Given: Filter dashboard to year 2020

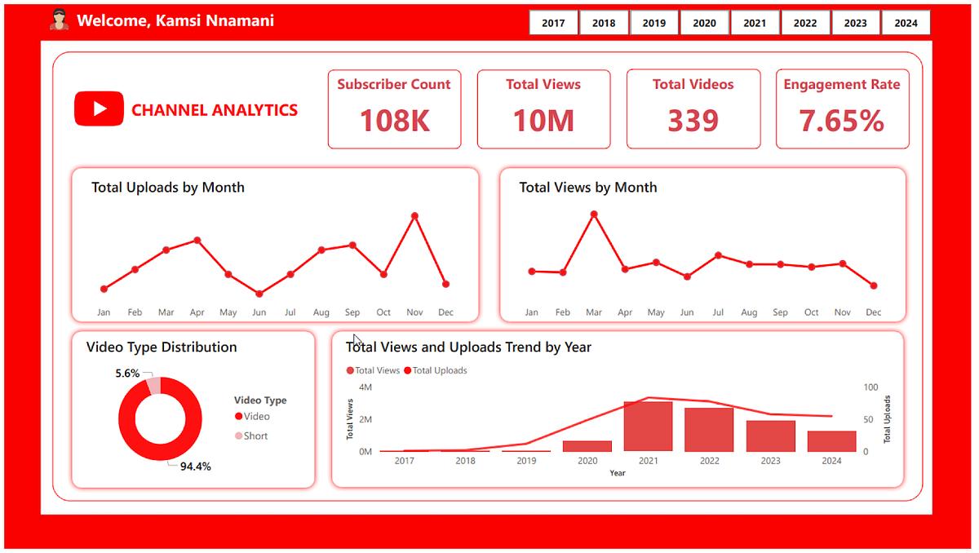Looking at the screenshot, I should (x=704, y=23).
